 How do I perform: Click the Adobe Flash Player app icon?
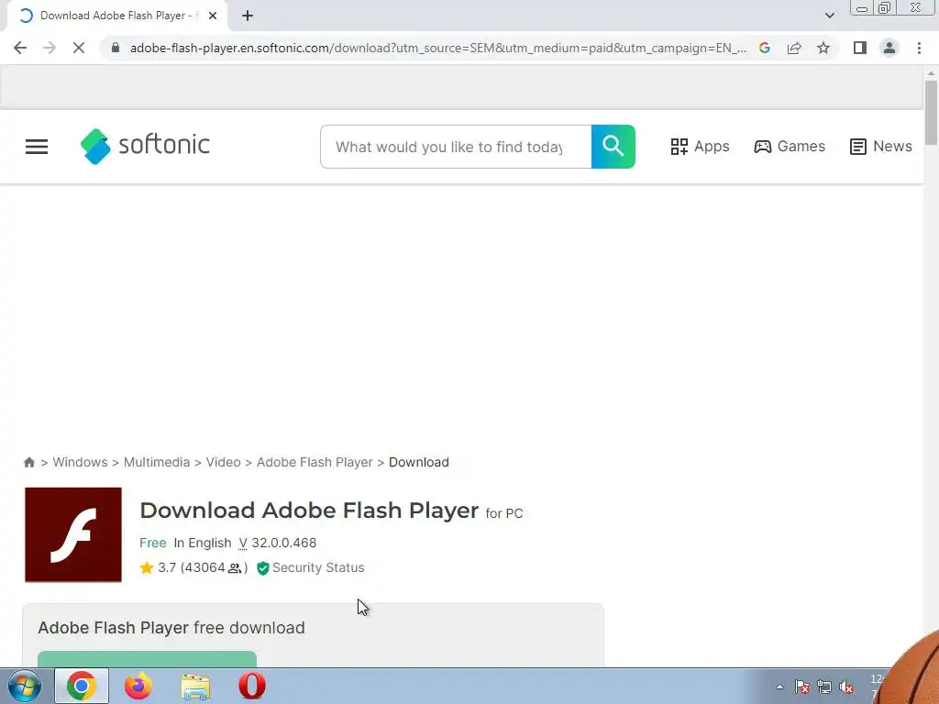click(x=73, y=534)
